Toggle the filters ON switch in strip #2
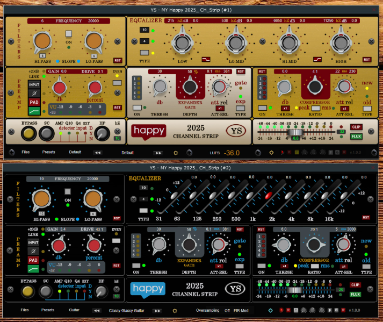 68,191
